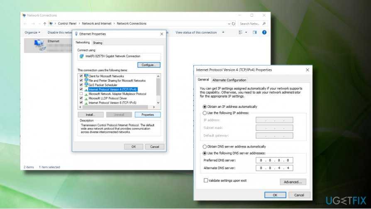Click the Back arrow in Network Connections

pyautogui.click(x=25, y=24)
